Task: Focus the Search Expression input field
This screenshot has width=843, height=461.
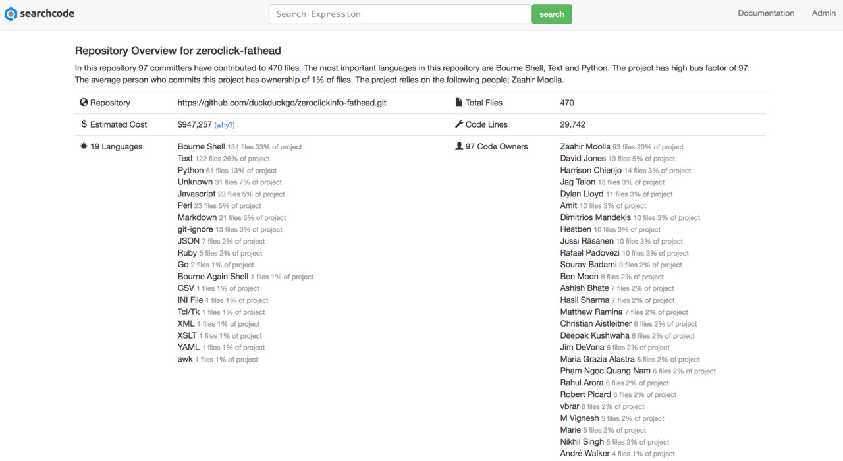Action: point(400,14)
